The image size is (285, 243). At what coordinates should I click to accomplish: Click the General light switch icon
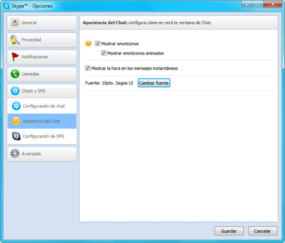pyautogui.click(x=15, y=23)
